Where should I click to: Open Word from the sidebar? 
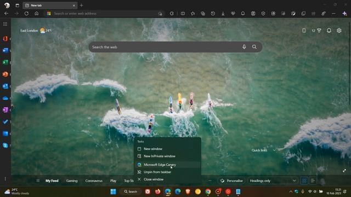pos(5,50)
